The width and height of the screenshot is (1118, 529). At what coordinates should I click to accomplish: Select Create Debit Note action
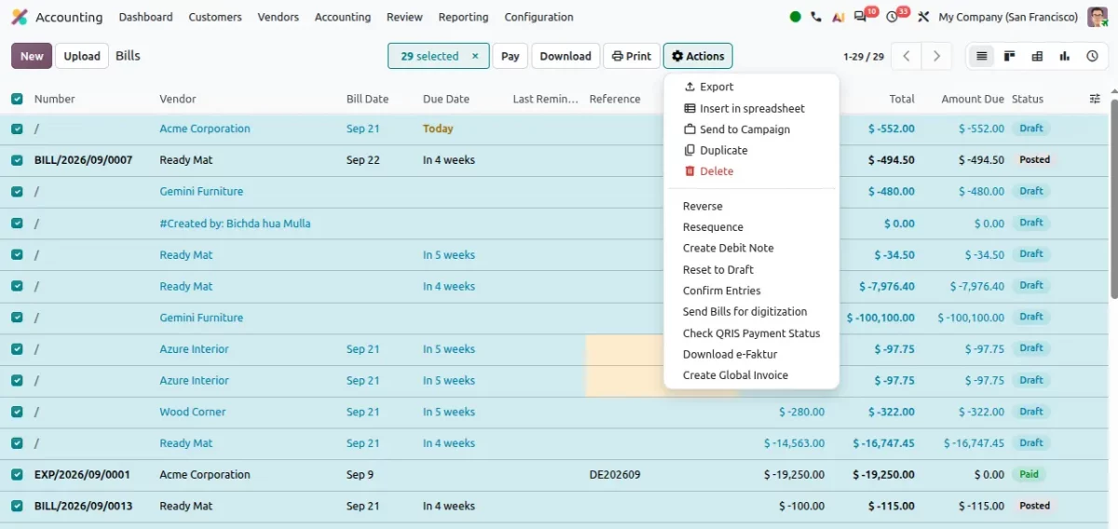coord(752,248)
